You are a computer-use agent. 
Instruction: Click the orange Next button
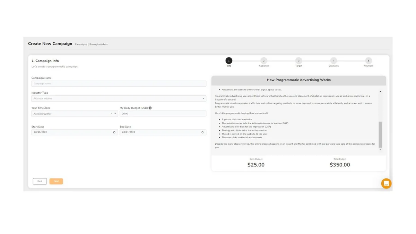(x=56, y=181)
